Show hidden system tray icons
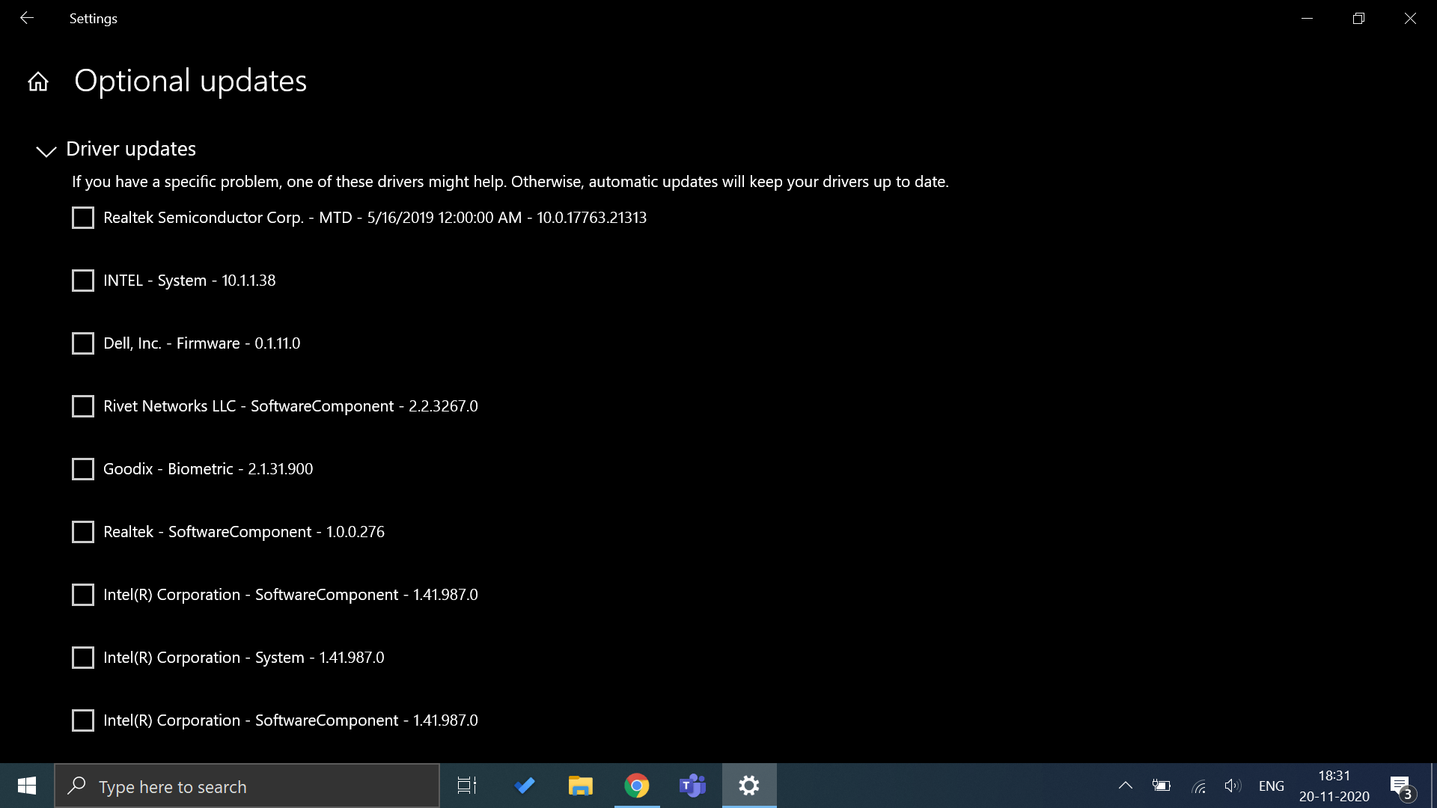The height and width of the screenshot is (808, 1437). (x=1125, y=786)
